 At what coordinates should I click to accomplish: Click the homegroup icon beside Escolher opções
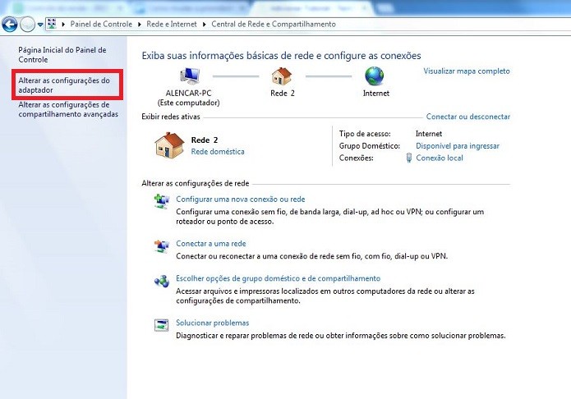point(161,281)
